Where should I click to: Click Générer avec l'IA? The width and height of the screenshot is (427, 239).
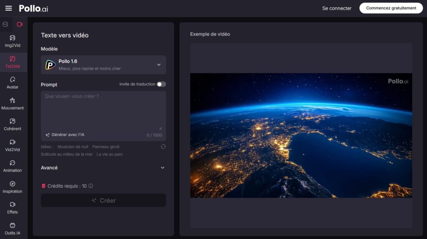(x=65, y=135)
